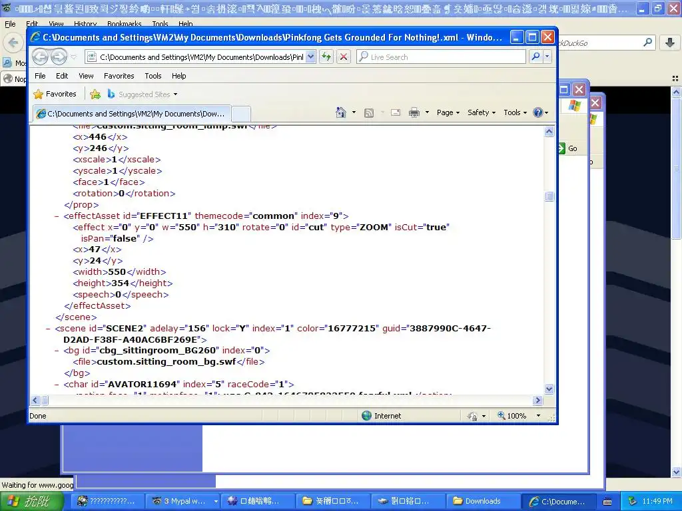Open IE Favorites menu
Image resolution: width=682 pixels, height=511 pixels.
point(119,76)
